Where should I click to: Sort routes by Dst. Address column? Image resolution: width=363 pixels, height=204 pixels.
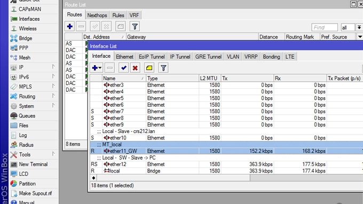pos(104,37)
